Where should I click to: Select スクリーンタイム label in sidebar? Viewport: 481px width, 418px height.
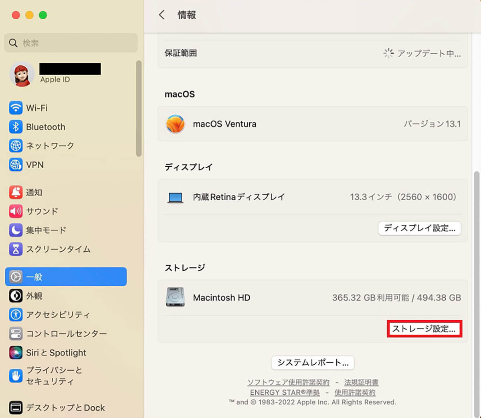pyautogui.click(x=59, y=249)
